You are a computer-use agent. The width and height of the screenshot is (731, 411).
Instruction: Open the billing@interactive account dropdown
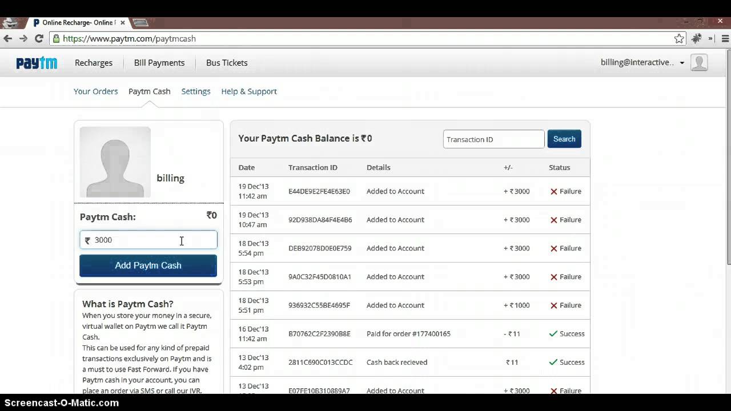(x=642, y=63)
